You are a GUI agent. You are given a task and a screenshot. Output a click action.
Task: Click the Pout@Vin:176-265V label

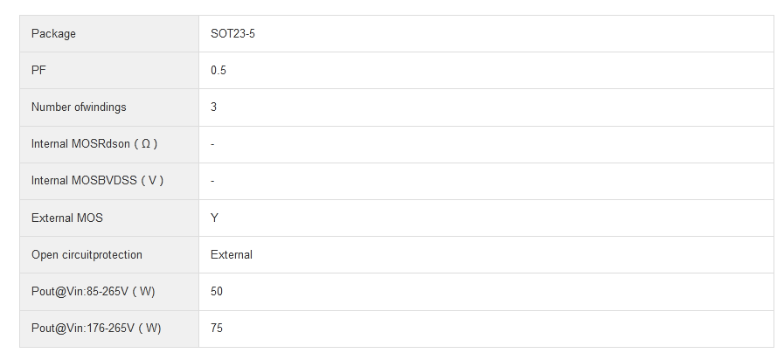pos(96,328)
